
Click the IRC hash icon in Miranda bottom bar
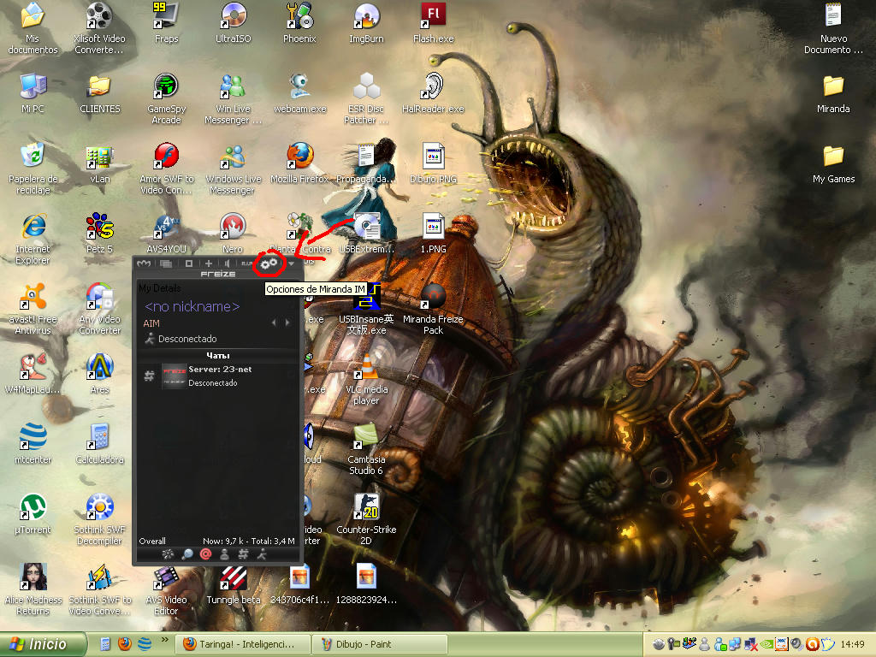click(243, 554)
